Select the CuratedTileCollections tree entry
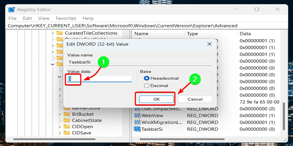The height and width of the screenshot is (146, 293). point(91,33)
